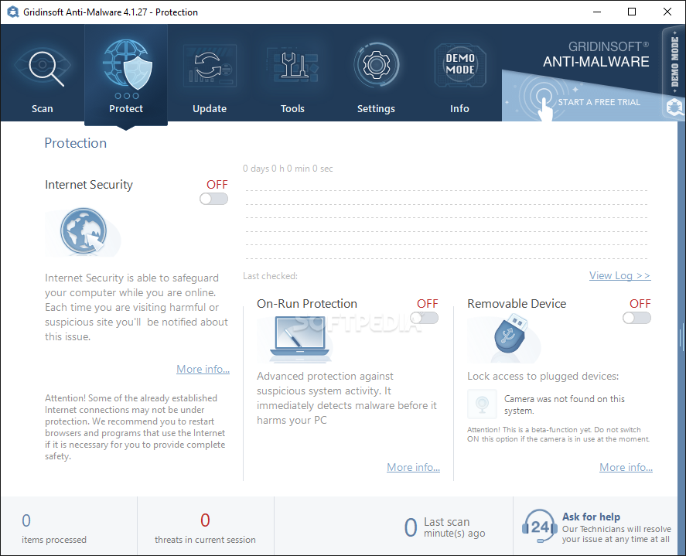
Task: Switch to the Info tab label
Action: [459, 108]
